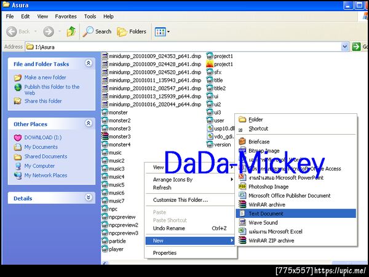Choose Shortcut in the New submenu
This screenshot has height=277, width=369.
pyautogui.click(x=296, y=129)
